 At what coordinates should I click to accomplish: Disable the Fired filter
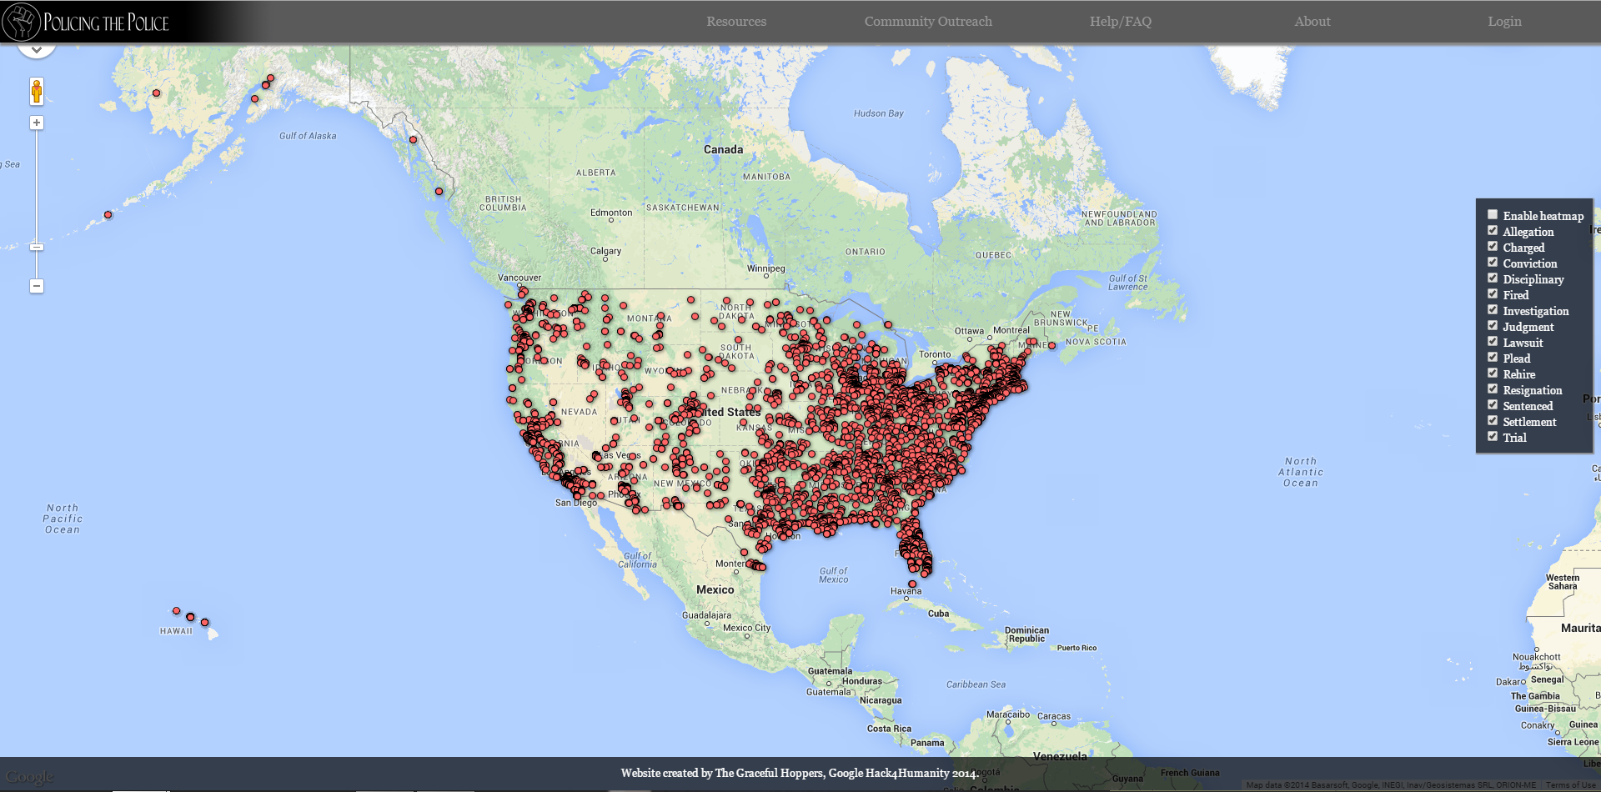click(x=1493, y=293)
